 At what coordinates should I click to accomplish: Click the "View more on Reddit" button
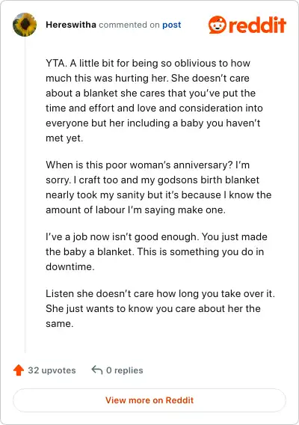pyautogui.click(x=149, y=400)
